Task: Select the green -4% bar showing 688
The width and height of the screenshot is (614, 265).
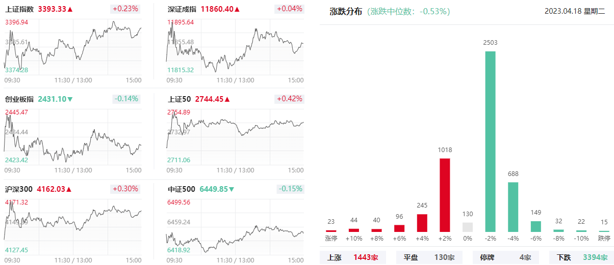Action: tap(513, 207)
